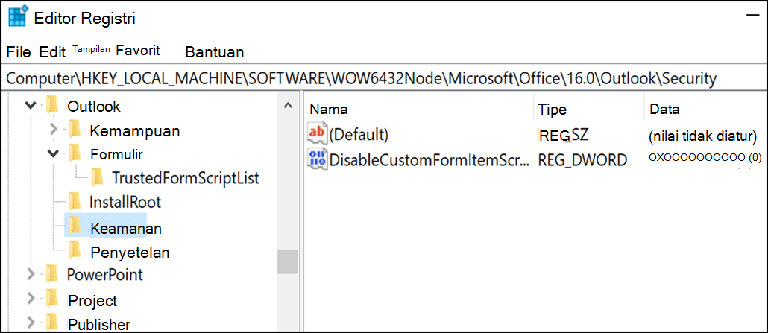Select the Outlook tree label

point(94,106)
